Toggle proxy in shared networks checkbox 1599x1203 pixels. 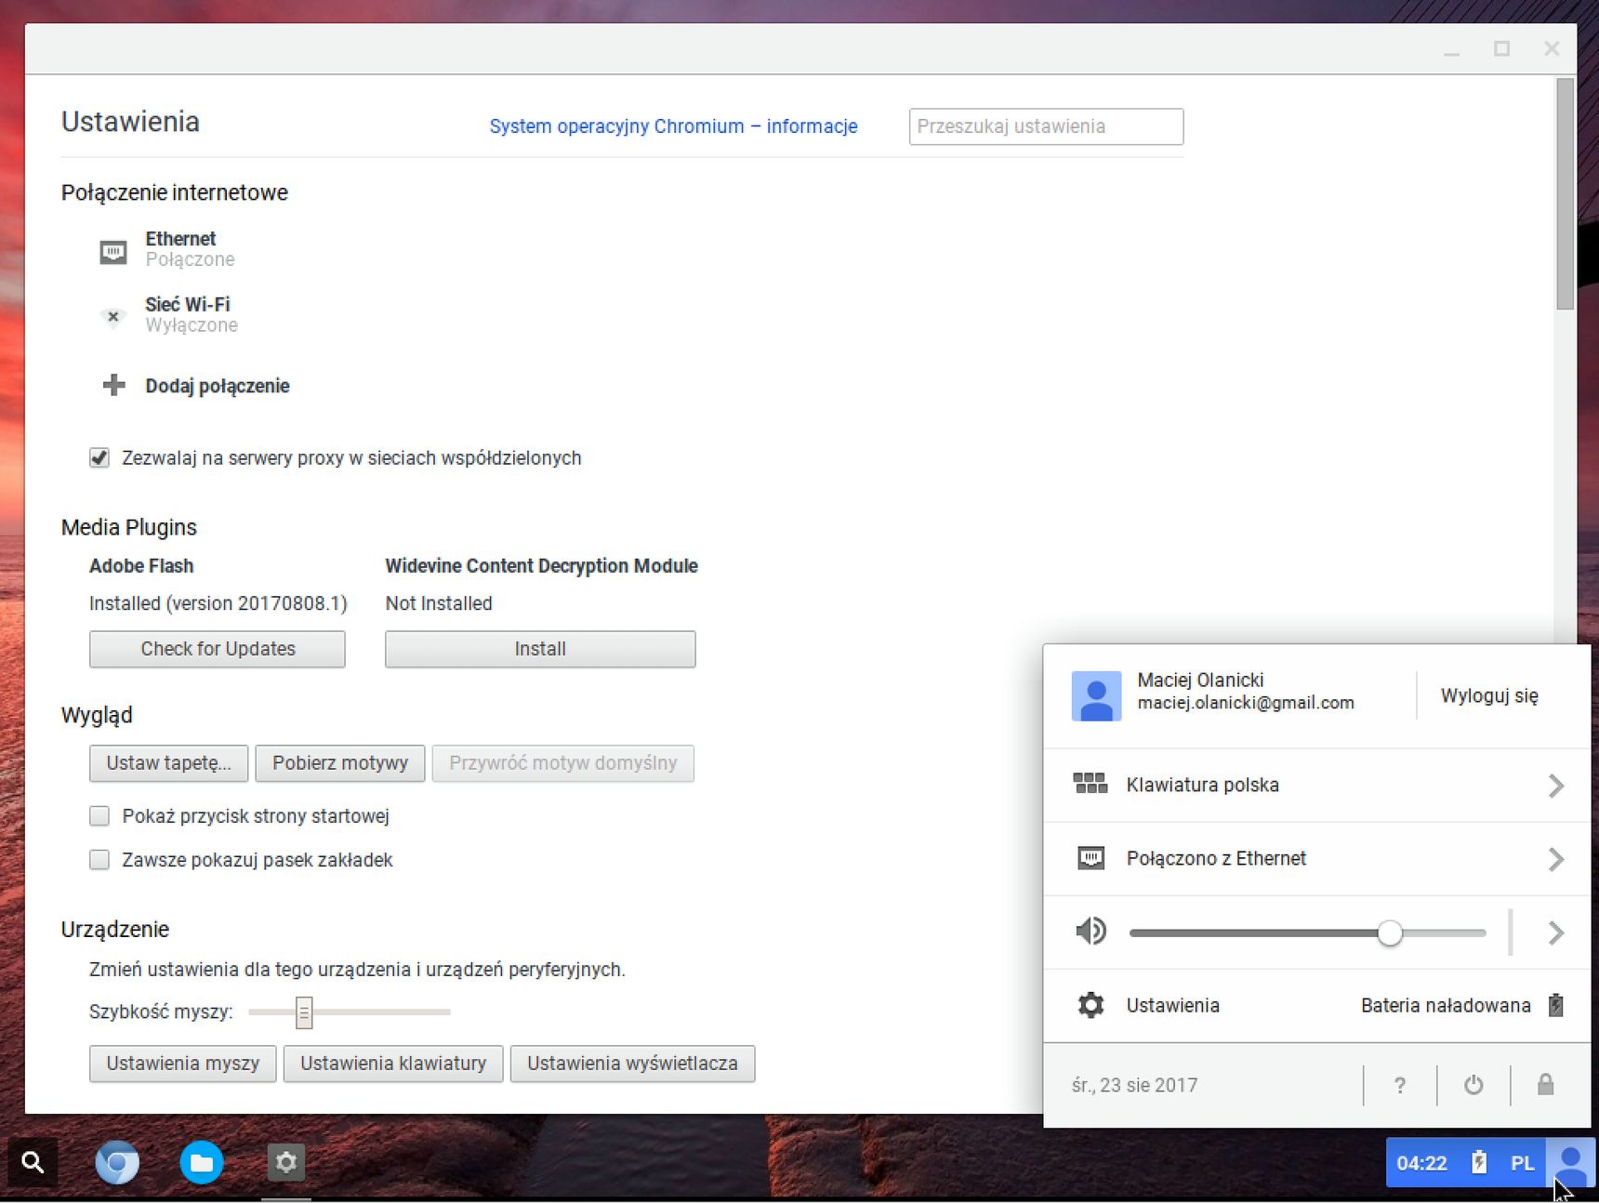pos(99,457)
